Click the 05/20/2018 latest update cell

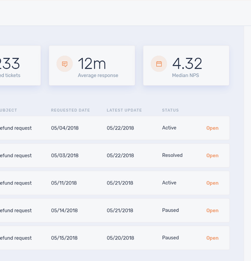[x=120, y=238]
